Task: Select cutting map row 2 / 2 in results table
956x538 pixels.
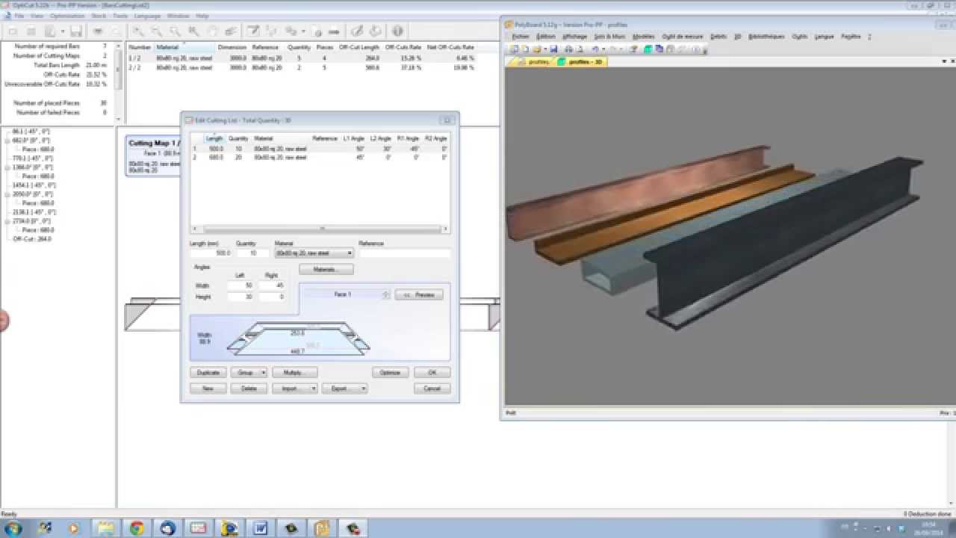Action: tap(302, 67)
